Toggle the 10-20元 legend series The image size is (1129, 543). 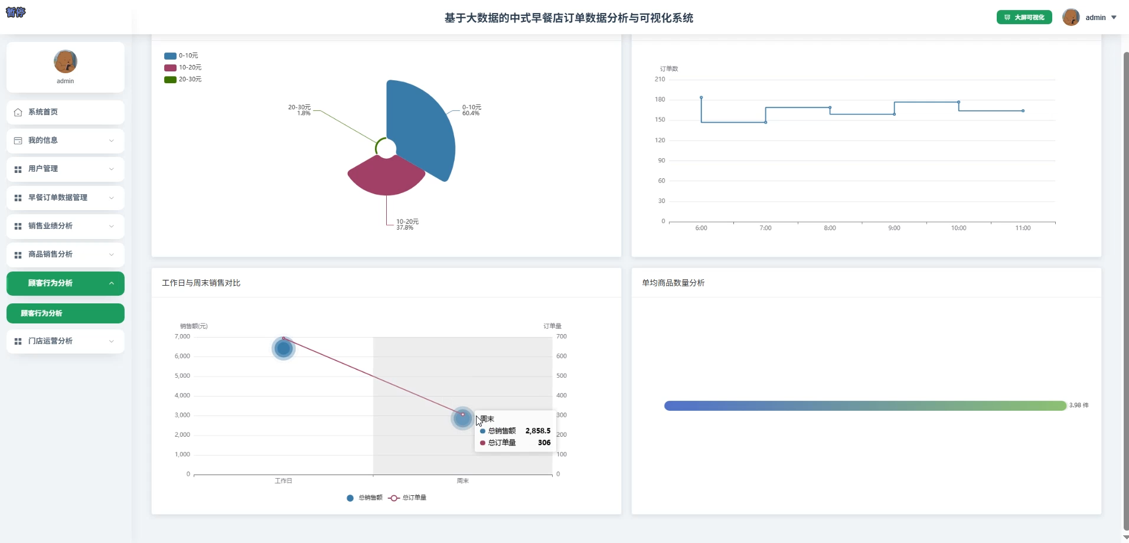point(183,68)
